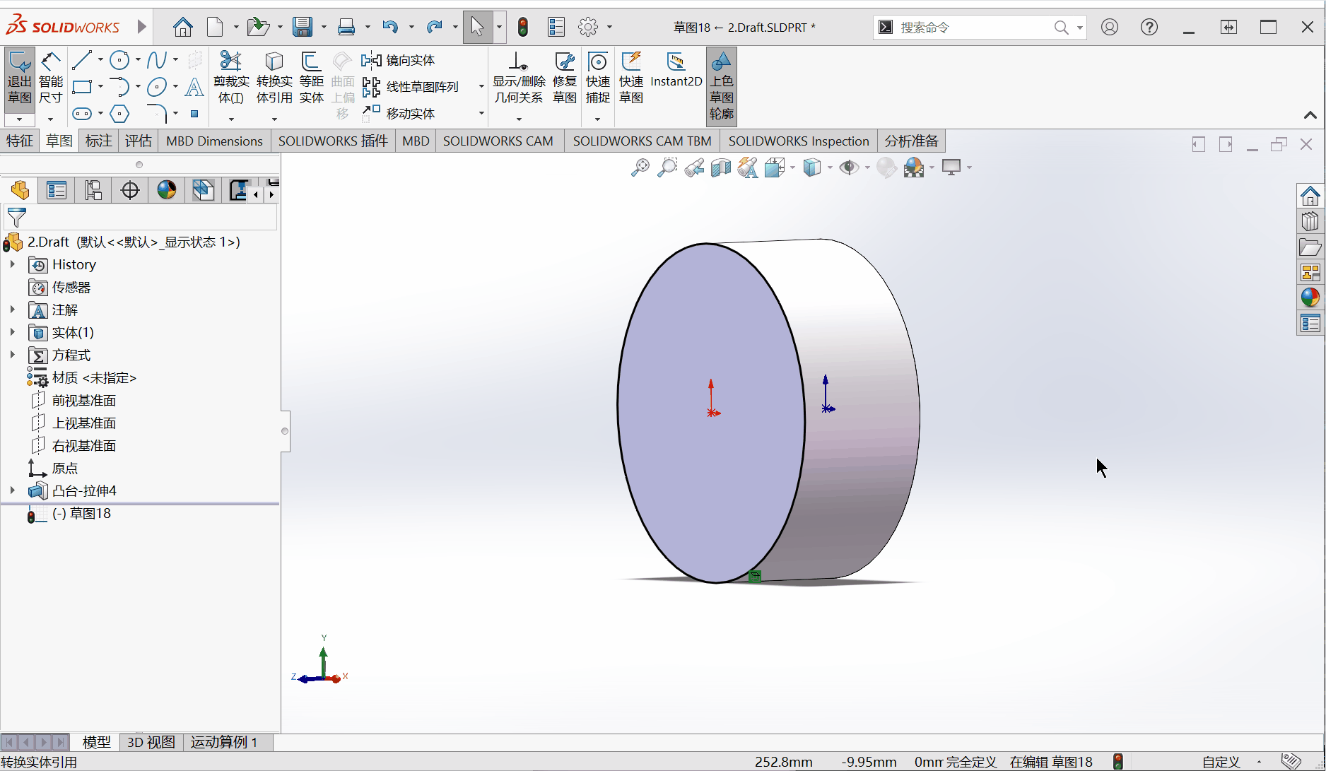Viewport: 1326px width, 771px height.
Task: Click 线性草图阵列 linear sketch pattern
Action: coord(411,87)
